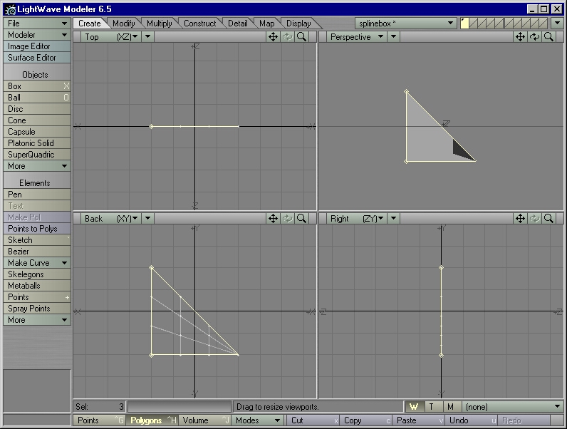This screenshot has width=567, height=429.
Task: Open the Modes dropdown menu
Action: coord(259,420)
